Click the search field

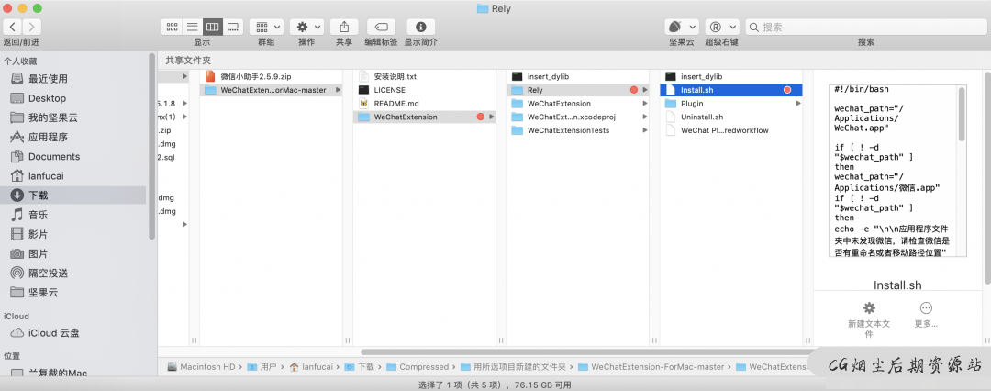866,27
